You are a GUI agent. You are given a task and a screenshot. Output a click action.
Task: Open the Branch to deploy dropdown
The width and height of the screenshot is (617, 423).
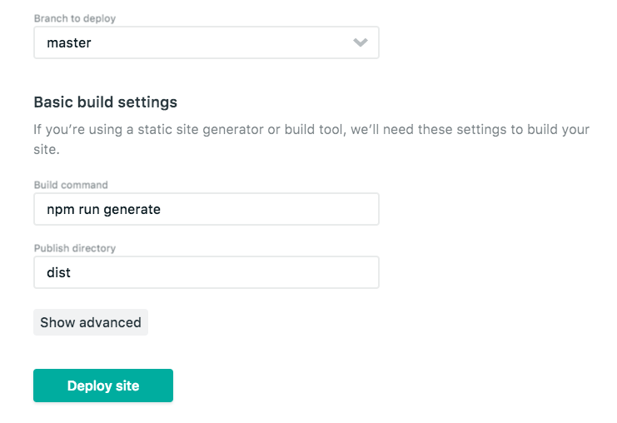206,42
